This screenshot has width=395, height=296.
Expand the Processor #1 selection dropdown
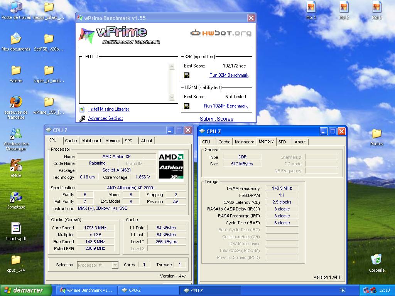[115, 265]
